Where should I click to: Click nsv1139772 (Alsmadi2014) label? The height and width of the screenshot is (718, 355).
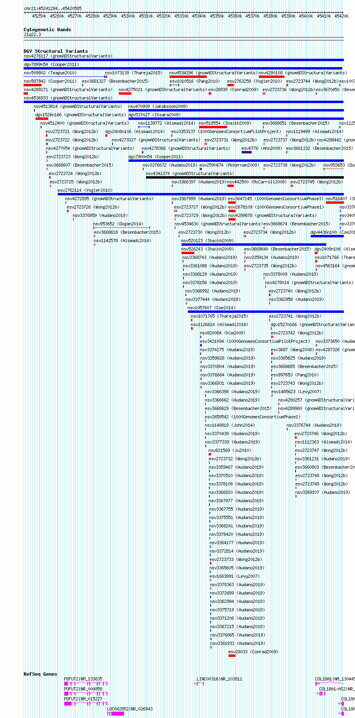pos(167,123)
